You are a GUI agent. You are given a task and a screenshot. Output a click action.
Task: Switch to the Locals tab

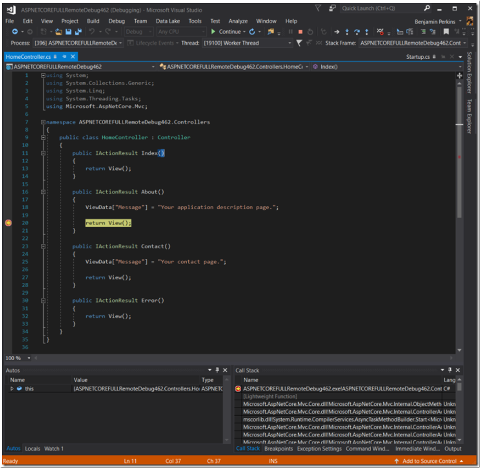32,448
